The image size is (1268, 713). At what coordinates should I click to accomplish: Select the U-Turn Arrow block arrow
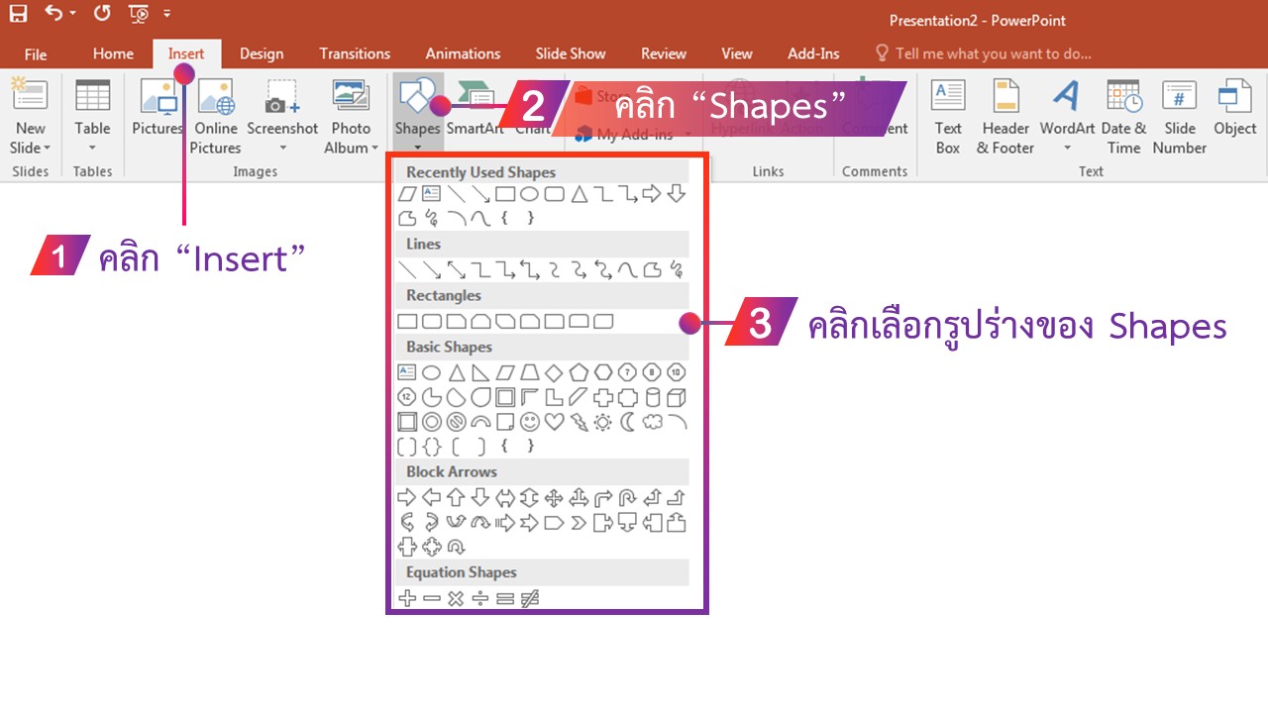click(628, 497)
